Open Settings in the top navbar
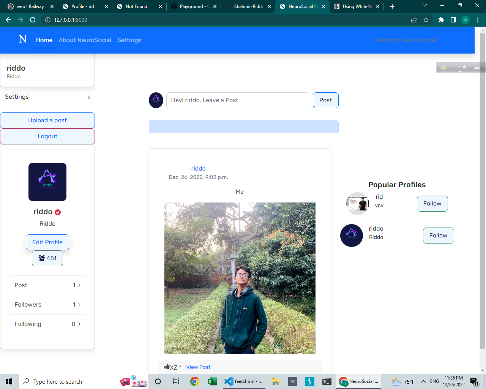 tap(129, 40)
